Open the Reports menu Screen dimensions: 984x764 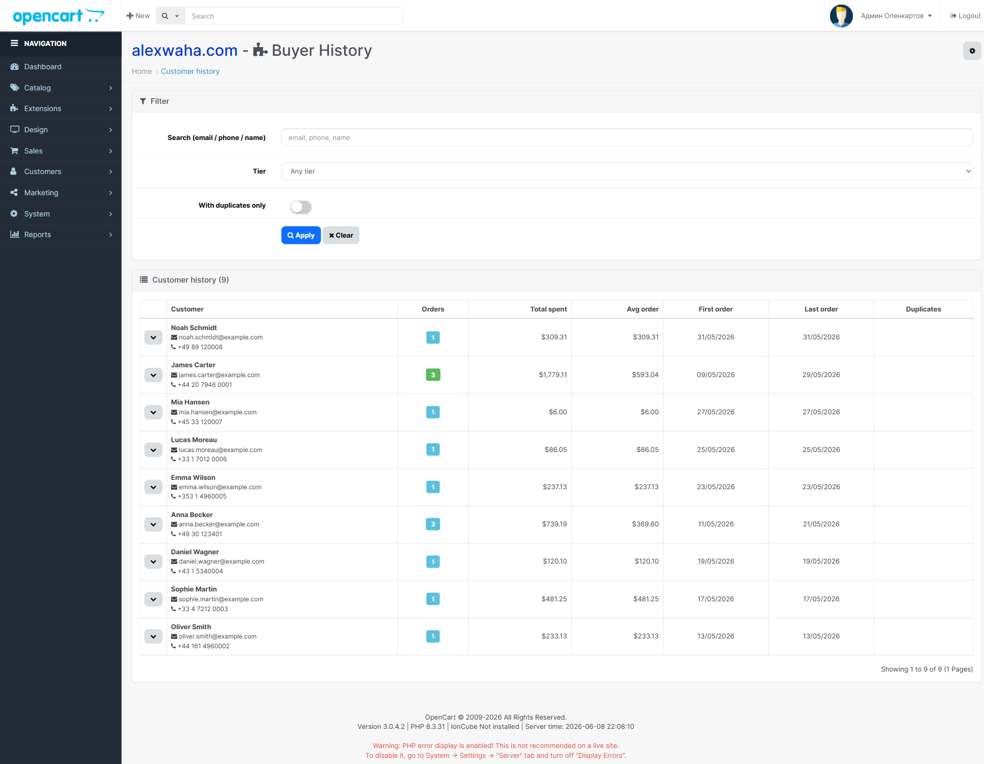[61, 235]
